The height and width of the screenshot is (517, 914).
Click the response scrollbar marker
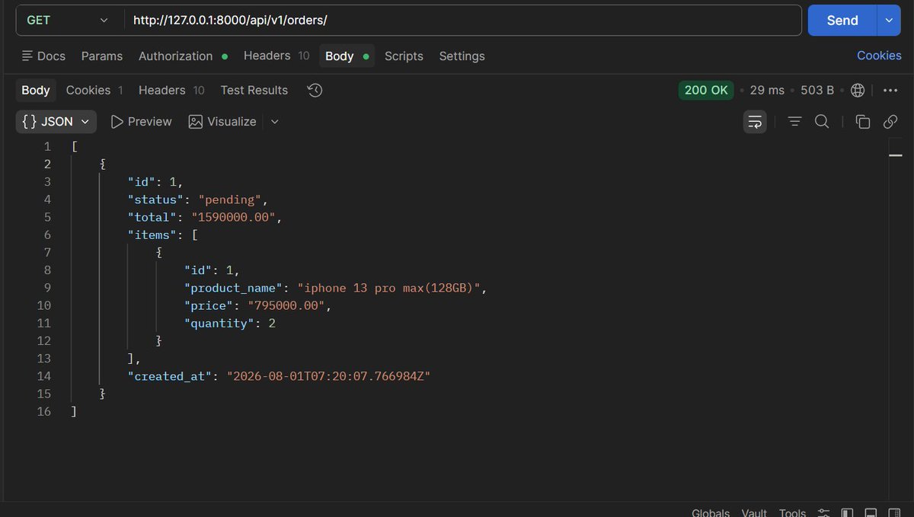(x=896, y=155)
